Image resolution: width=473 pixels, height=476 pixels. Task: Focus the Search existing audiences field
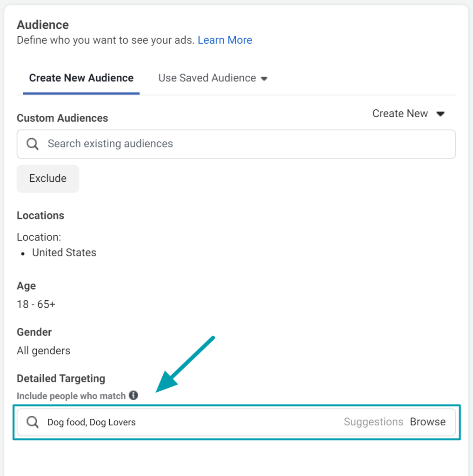click(x=236, y=144)
